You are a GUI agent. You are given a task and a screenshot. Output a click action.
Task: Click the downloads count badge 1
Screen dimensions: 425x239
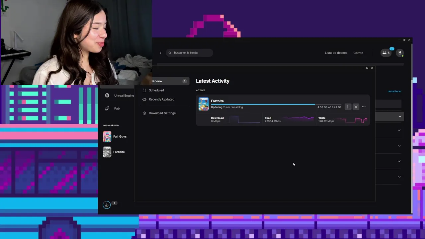point(114,203)
